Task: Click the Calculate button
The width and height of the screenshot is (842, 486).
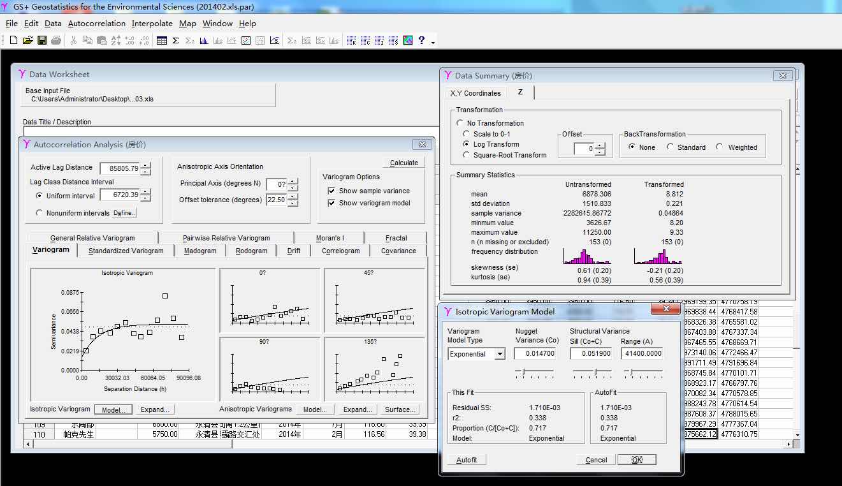Action: pyautogui.click(x=404, y=163)
